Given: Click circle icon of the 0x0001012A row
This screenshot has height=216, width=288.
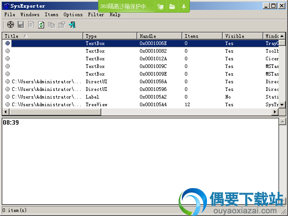Looking at the screenshot, I should (8, 58).
